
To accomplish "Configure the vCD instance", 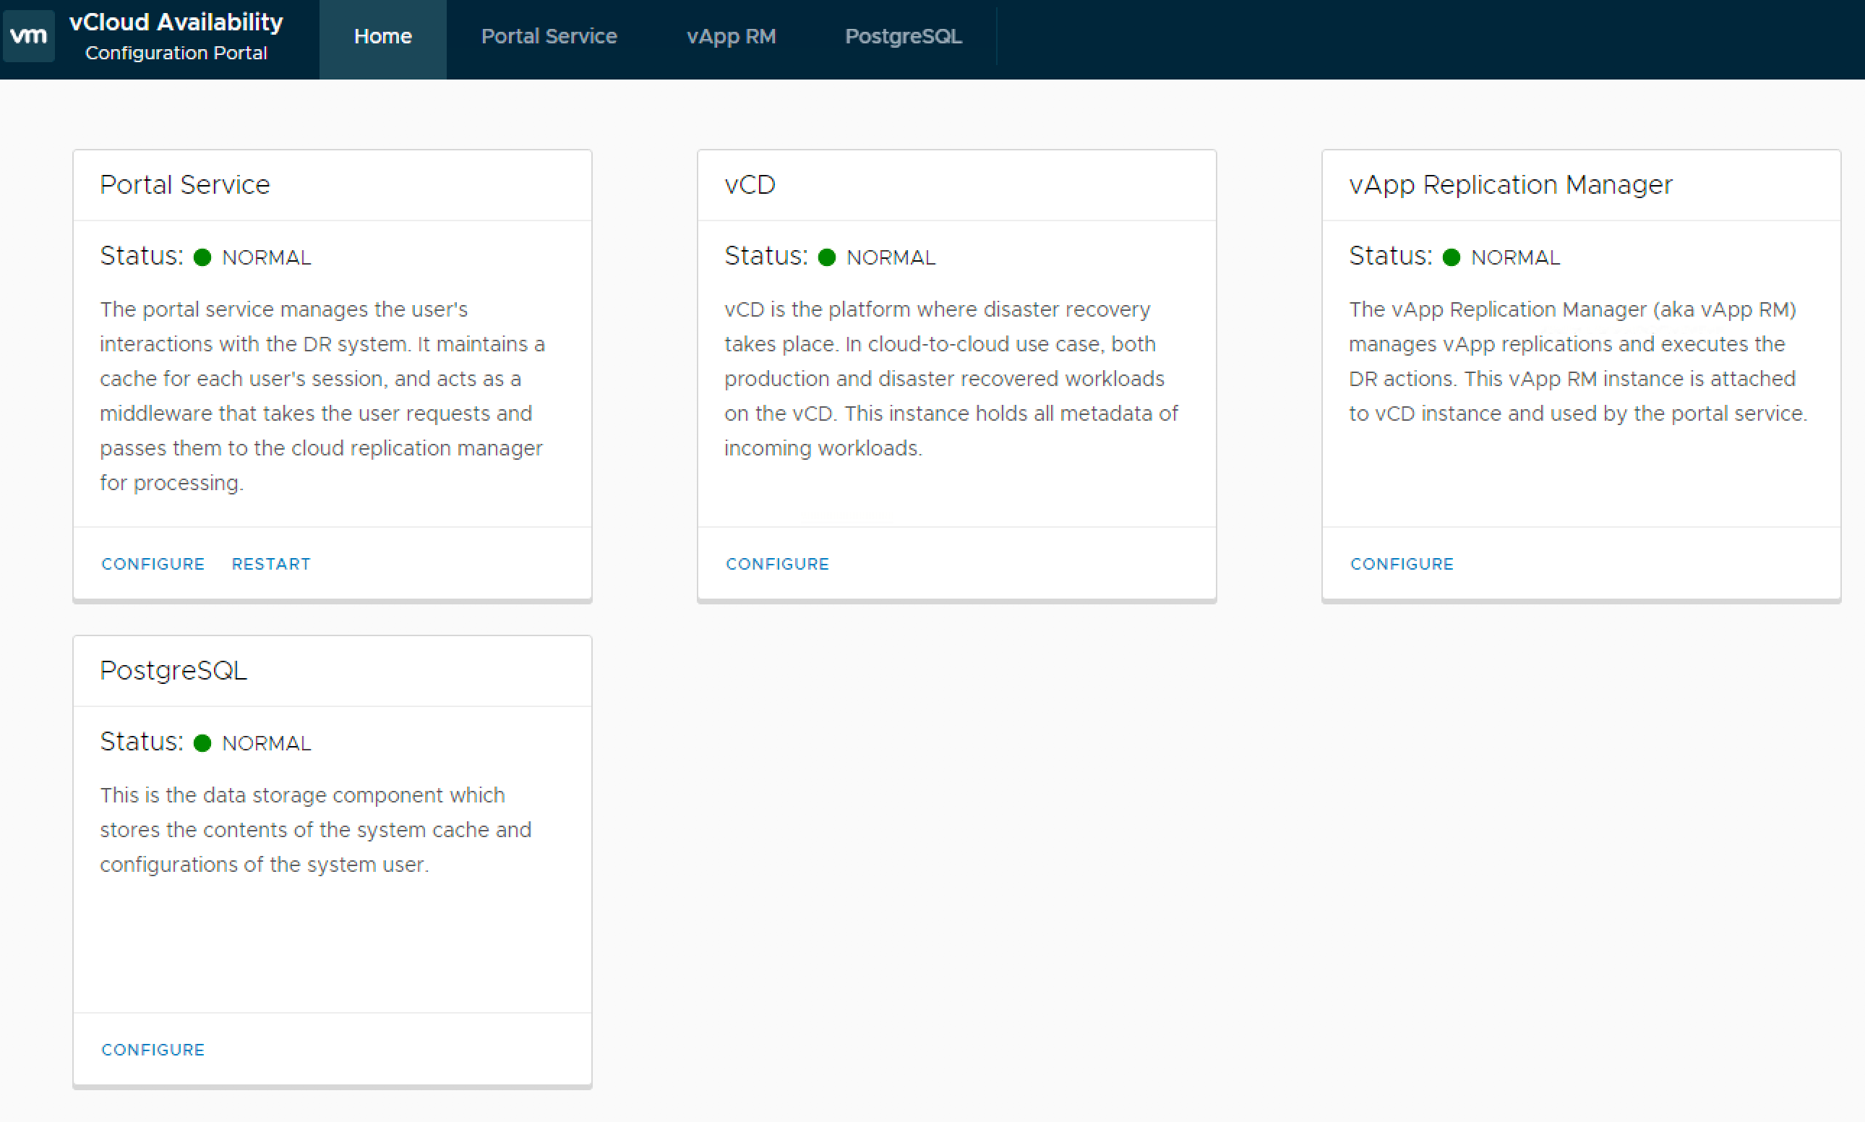I will coord(777,564).
